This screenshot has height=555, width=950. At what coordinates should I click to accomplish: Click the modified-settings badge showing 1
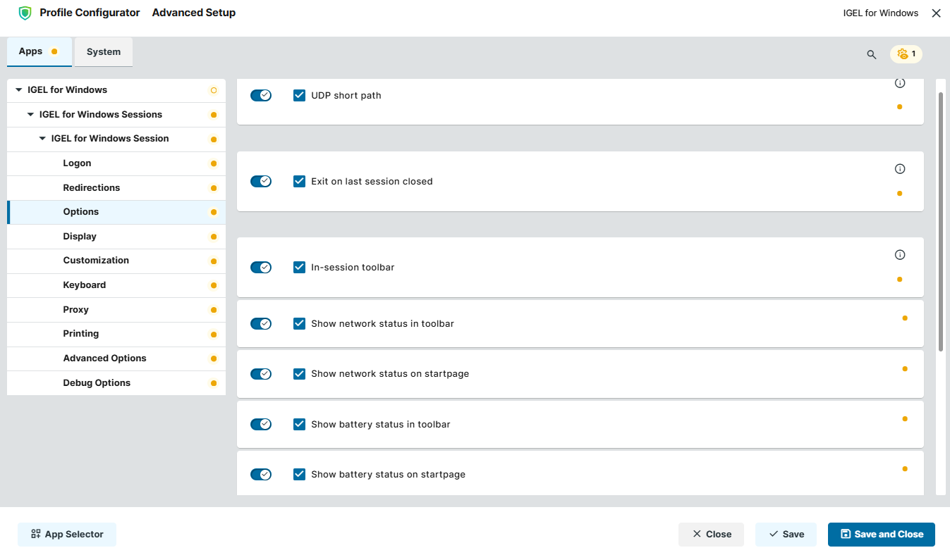[906, 54]
